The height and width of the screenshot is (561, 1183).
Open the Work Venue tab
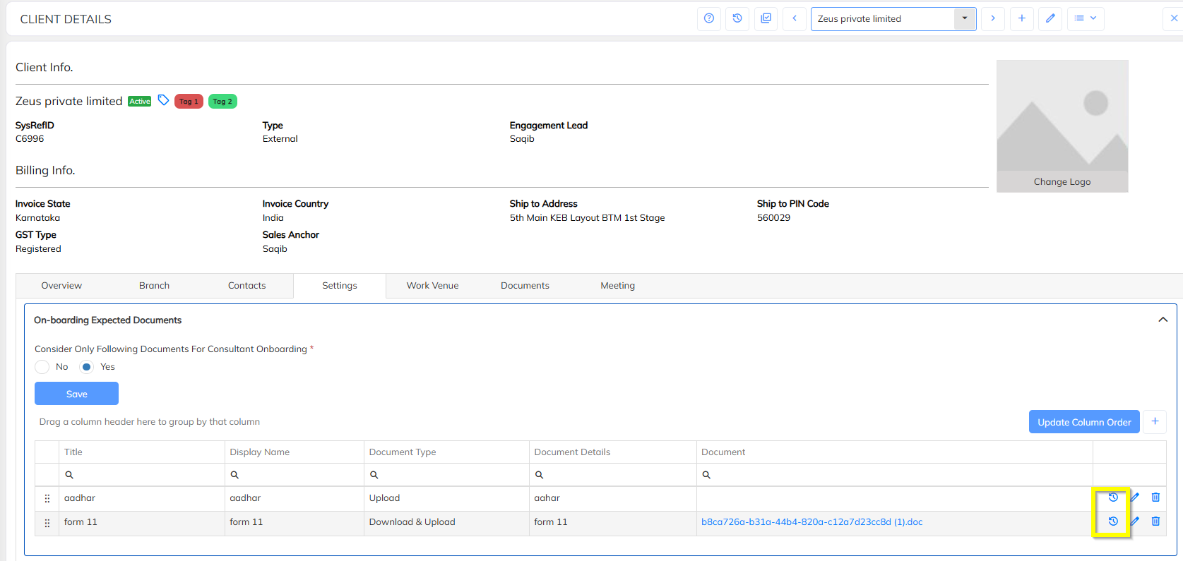(432, 286)
